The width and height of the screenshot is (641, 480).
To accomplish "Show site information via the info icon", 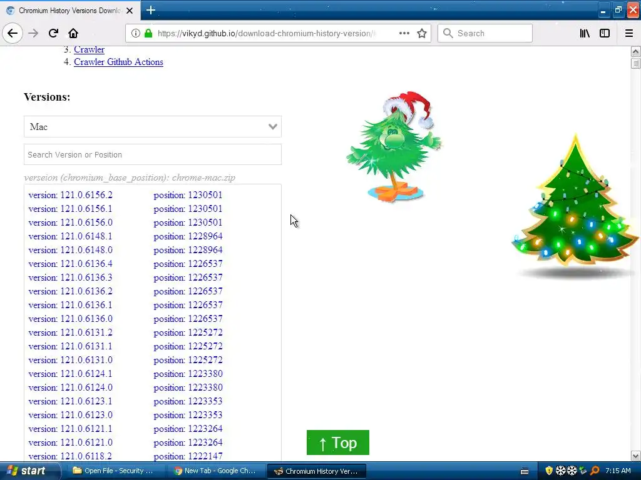I will pyautogui.click(x=135, y=33).
